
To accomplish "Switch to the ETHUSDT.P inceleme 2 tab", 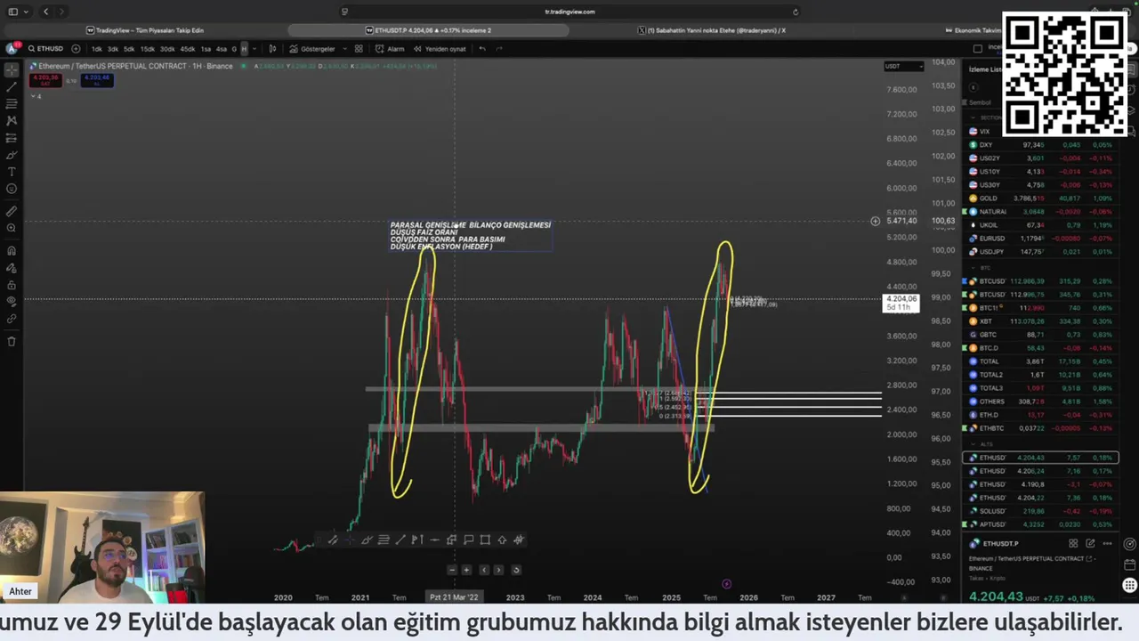I will 427,30.
